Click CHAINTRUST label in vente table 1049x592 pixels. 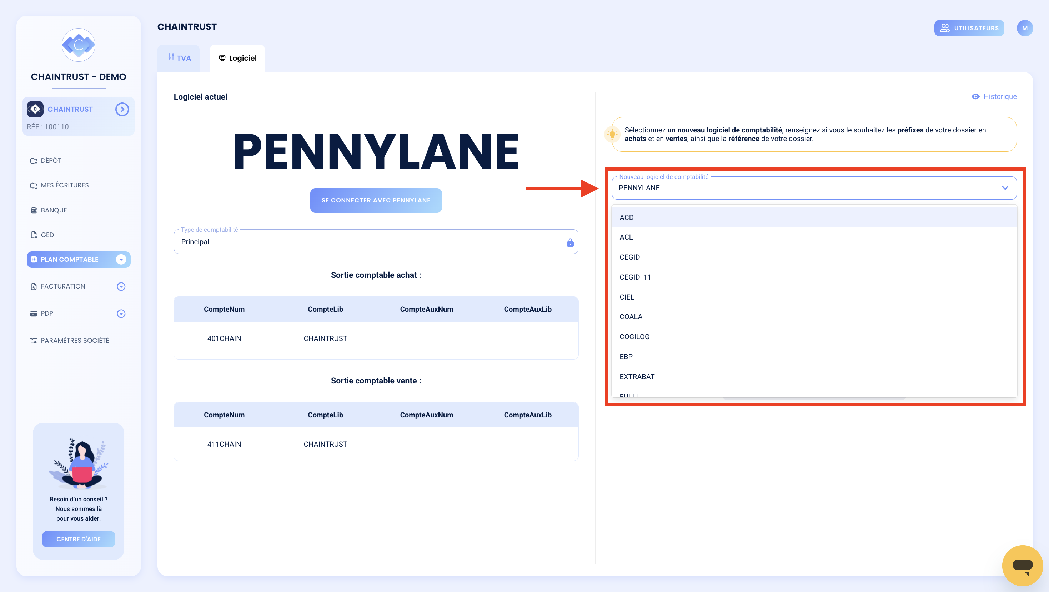(x=325, y=444)
